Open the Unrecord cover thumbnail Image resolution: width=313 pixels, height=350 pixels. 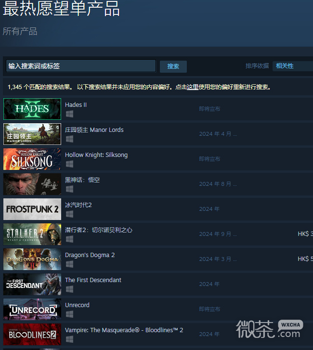click(32, 309)
